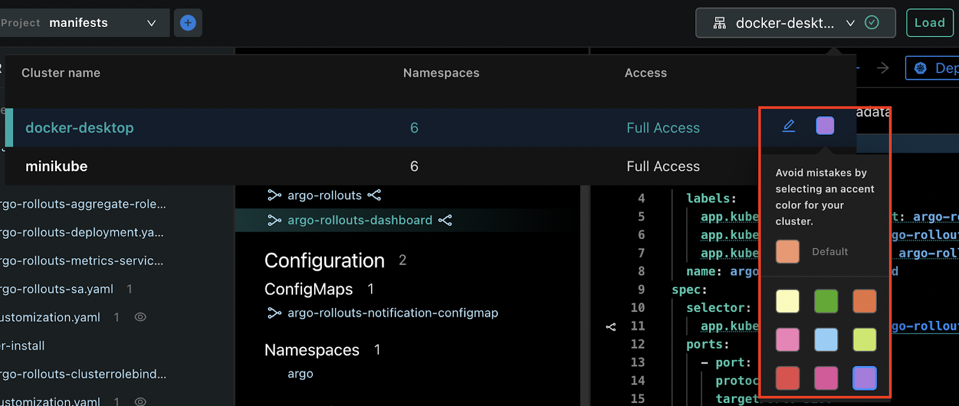Choose the purple accent color in grid
Image resolution: width=959 pixels, height=406 pixels.
pyautogui.click(x=864, y=378)
